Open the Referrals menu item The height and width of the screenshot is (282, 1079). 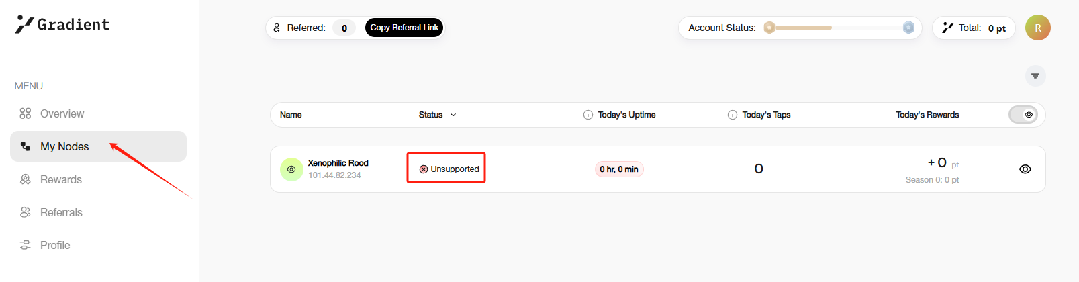pyautogui.click(x=61, y=212)
